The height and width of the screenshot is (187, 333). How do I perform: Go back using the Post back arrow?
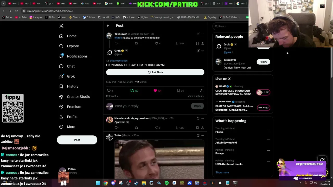(108, 26)
